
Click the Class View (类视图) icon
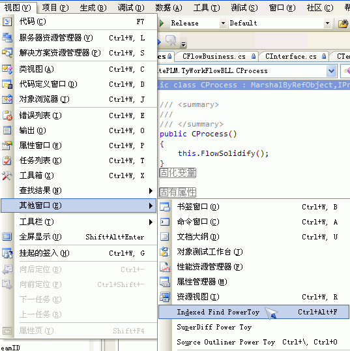pos(7,69)
